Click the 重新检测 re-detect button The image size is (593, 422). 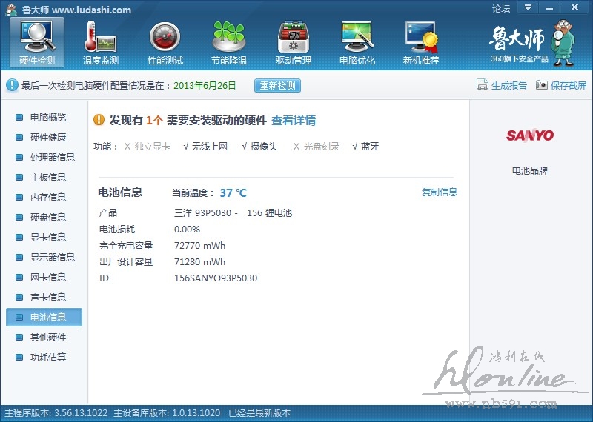(x=277, y=85)
